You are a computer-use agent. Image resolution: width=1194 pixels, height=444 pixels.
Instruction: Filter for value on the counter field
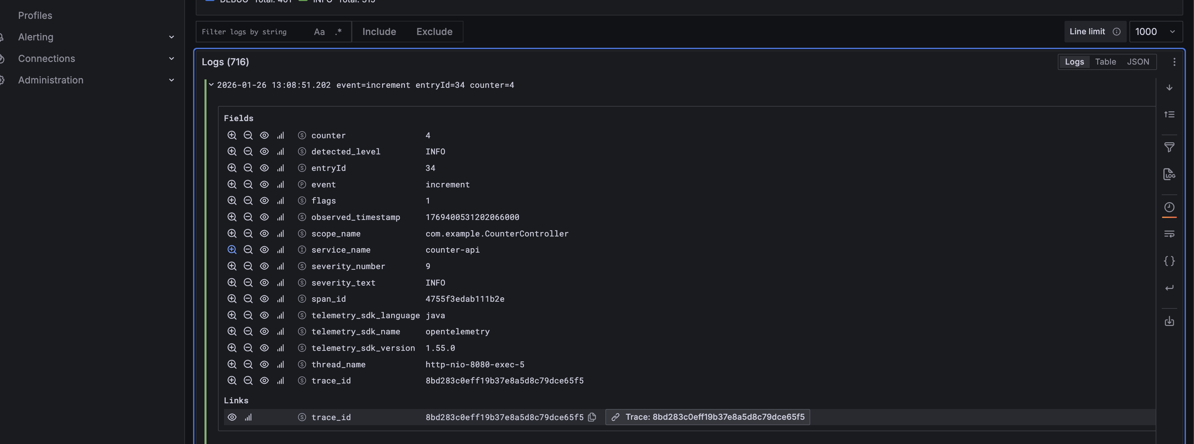[x=232, y=135]
